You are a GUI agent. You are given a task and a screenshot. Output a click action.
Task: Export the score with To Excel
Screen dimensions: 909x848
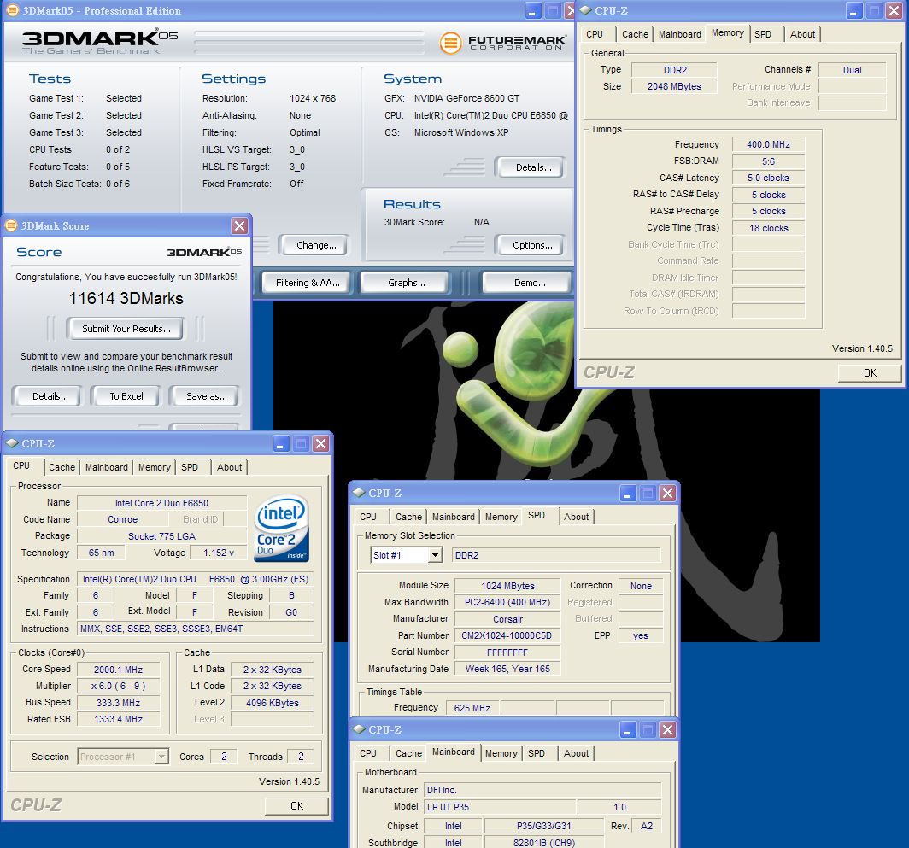coord(126,396)
